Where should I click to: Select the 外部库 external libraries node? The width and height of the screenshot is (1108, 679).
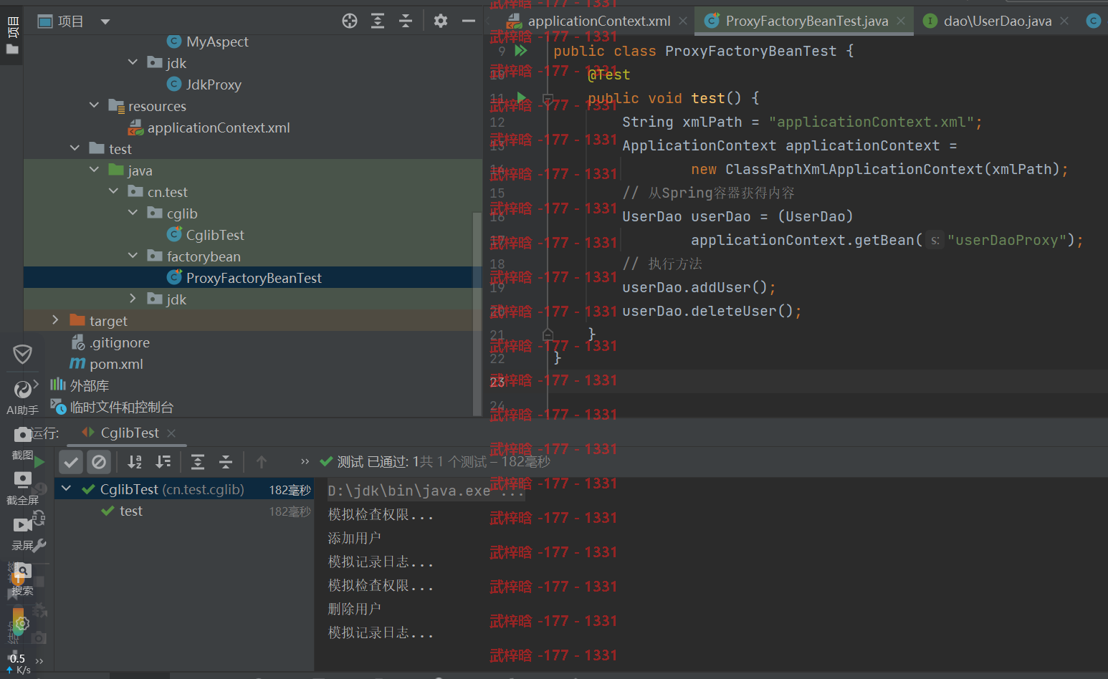(89, 385)
